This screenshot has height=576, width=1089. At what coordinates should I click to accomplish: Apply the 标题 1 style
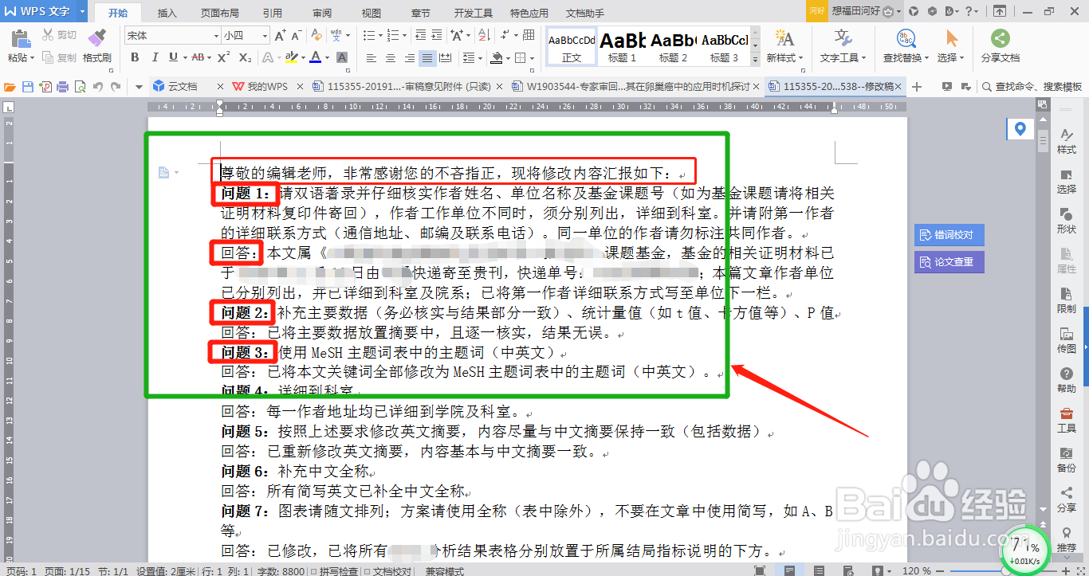pos(622,47)
